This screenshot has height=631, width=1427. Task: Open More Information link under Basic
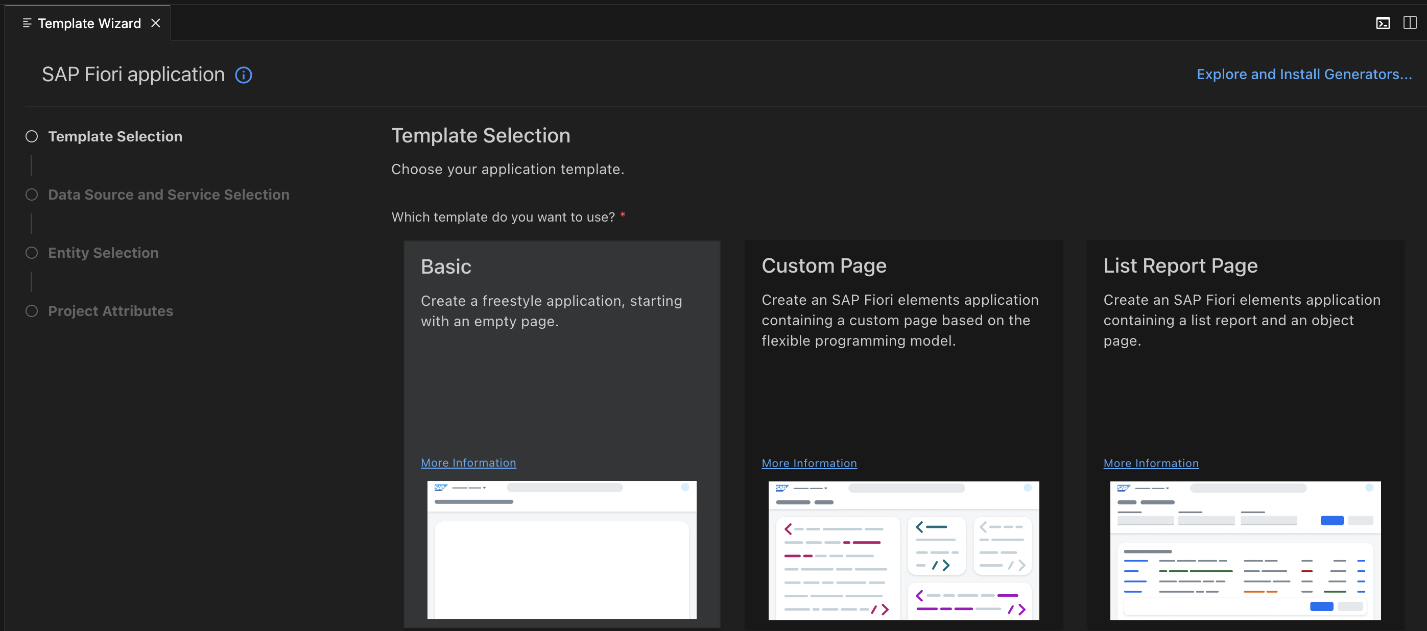[468, 462]
